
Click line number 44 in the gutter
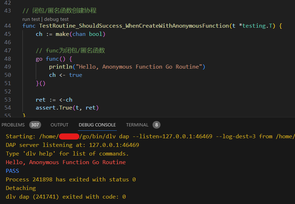click(x=7, y=26)
